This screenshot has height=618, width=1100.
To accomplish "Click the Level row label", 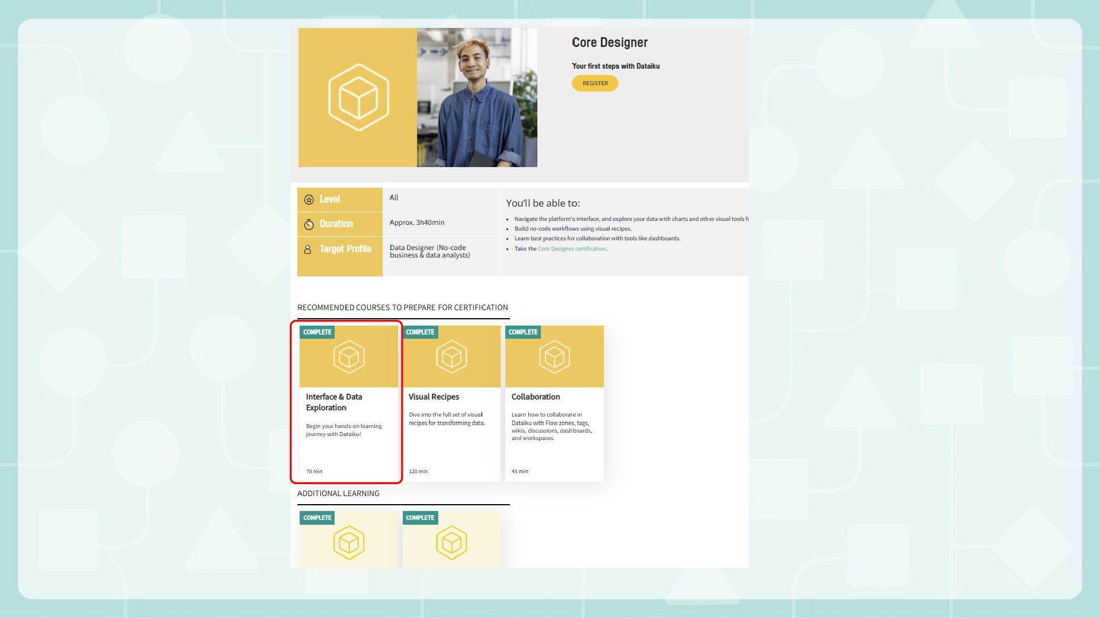I will 329,200.
